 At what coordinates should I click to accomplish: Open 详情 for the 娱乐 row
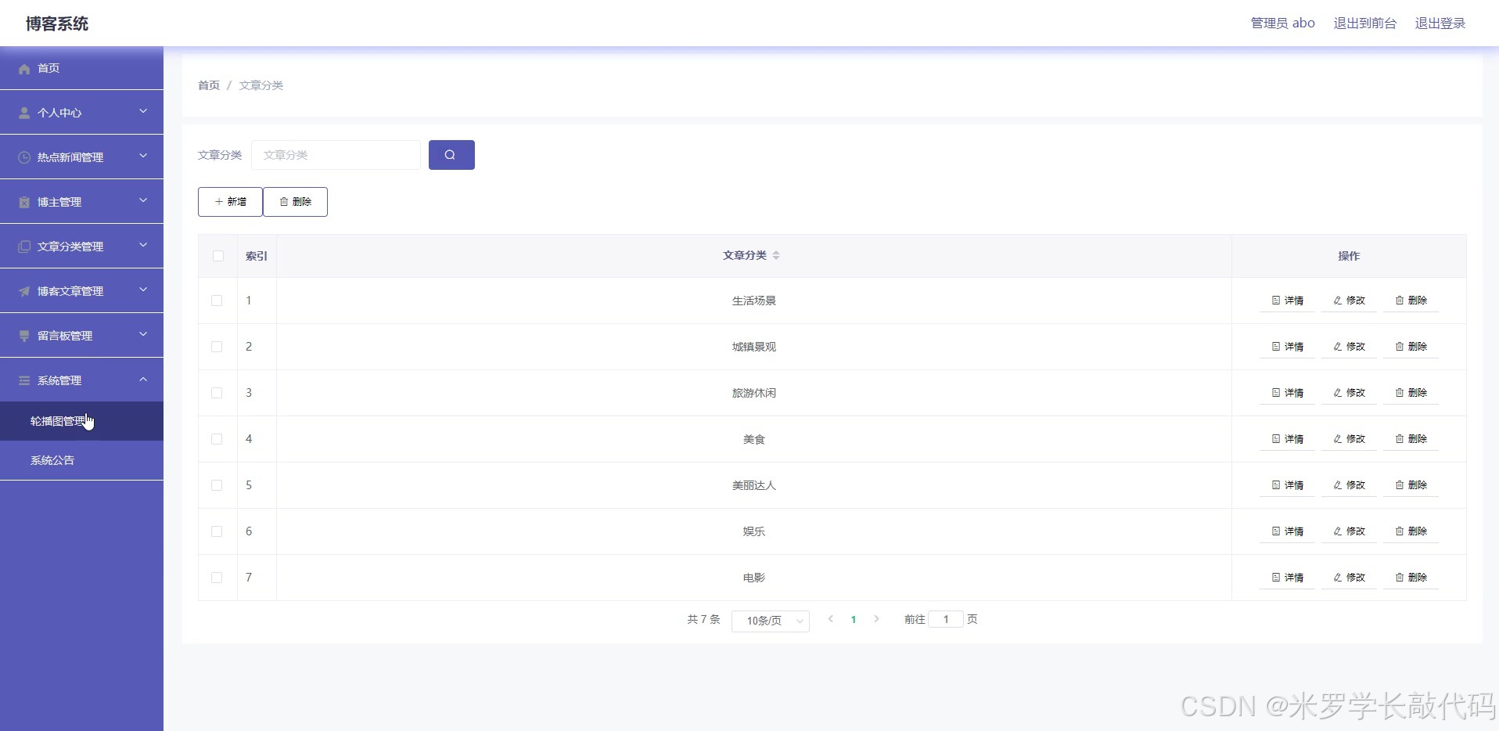1287,531
